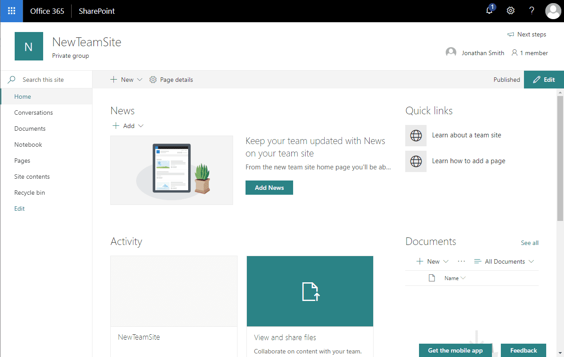Screen dimensions: 564x357
Task: Open the Name column sort dropdown
Action: pos(463,278)
